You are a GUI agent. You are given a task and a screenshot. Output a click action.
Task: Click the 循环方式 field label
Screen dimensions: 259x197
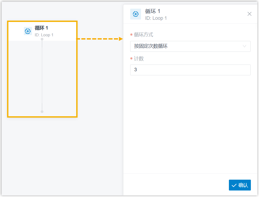tap(143, 35)
